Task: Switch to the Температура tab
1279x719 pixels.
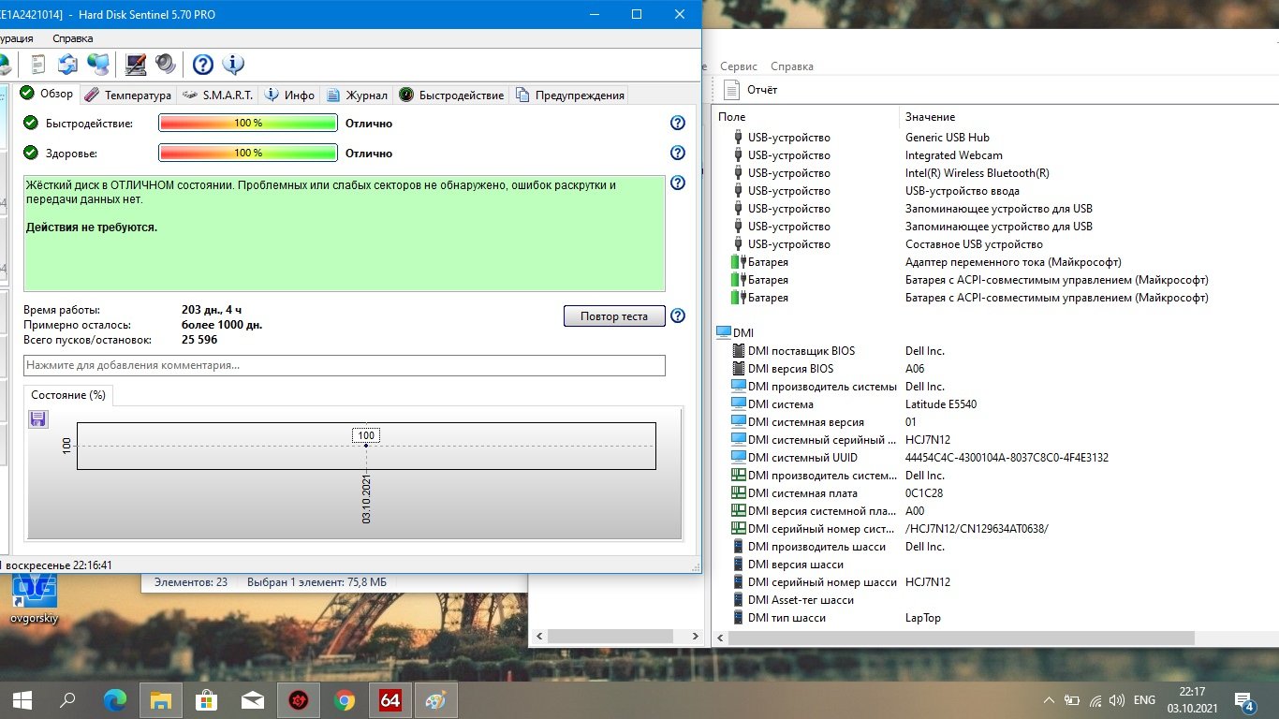Action: tap(128, 95)
